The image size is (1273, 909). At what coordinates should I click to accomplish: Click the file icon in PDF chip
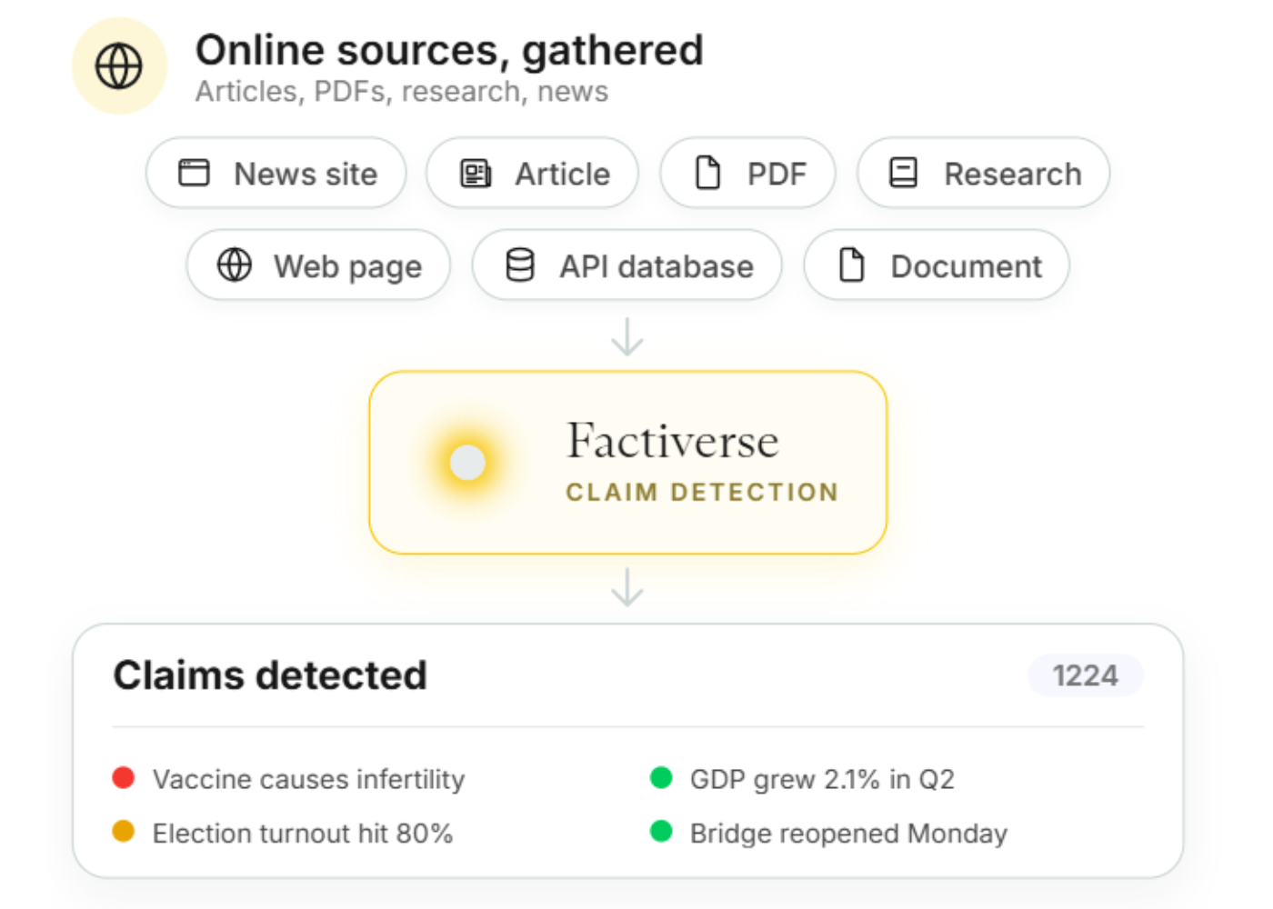707,173
